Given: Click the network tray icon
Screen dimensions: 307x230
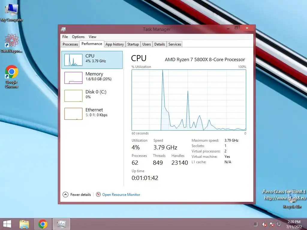Looking at the screenshot, I should coord(279,224).
